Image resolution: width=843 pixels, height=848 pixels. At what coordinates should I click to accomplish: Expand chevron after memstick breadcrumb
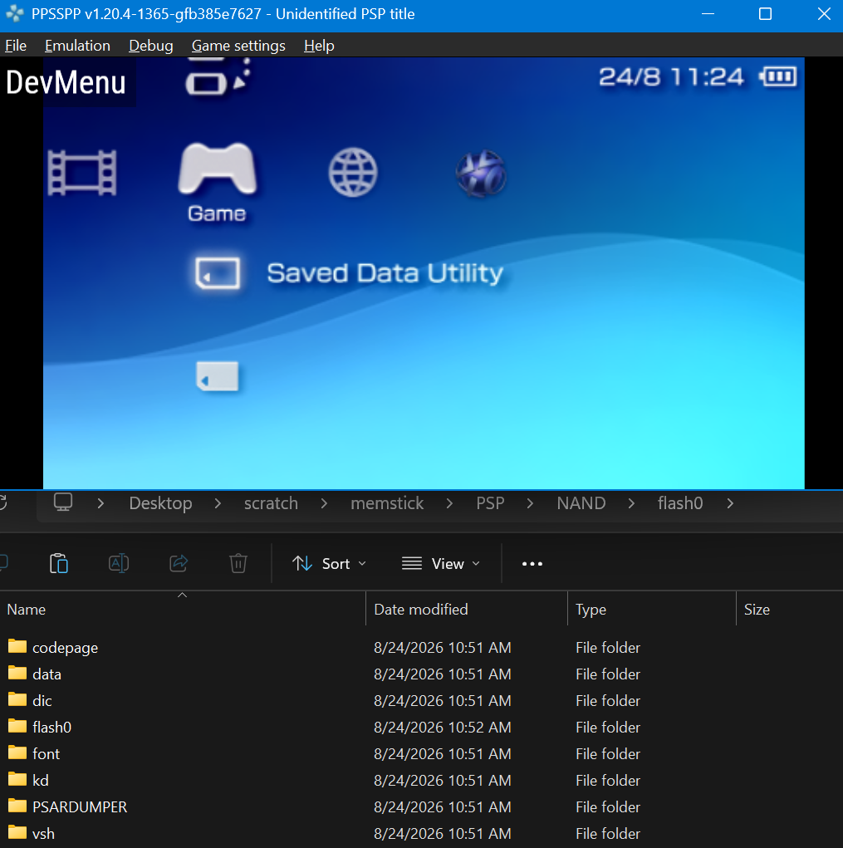(x=449, y=503)
